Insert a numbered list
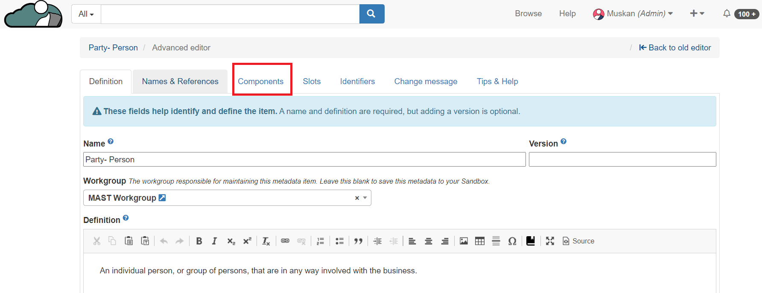 click(x=320, y=241)
